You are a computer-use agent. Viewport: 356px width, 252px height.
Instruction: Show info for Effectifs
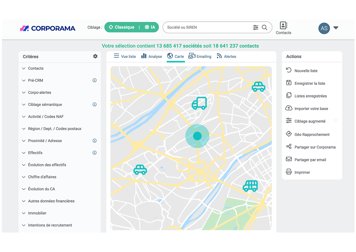click(x=95, y=153)
